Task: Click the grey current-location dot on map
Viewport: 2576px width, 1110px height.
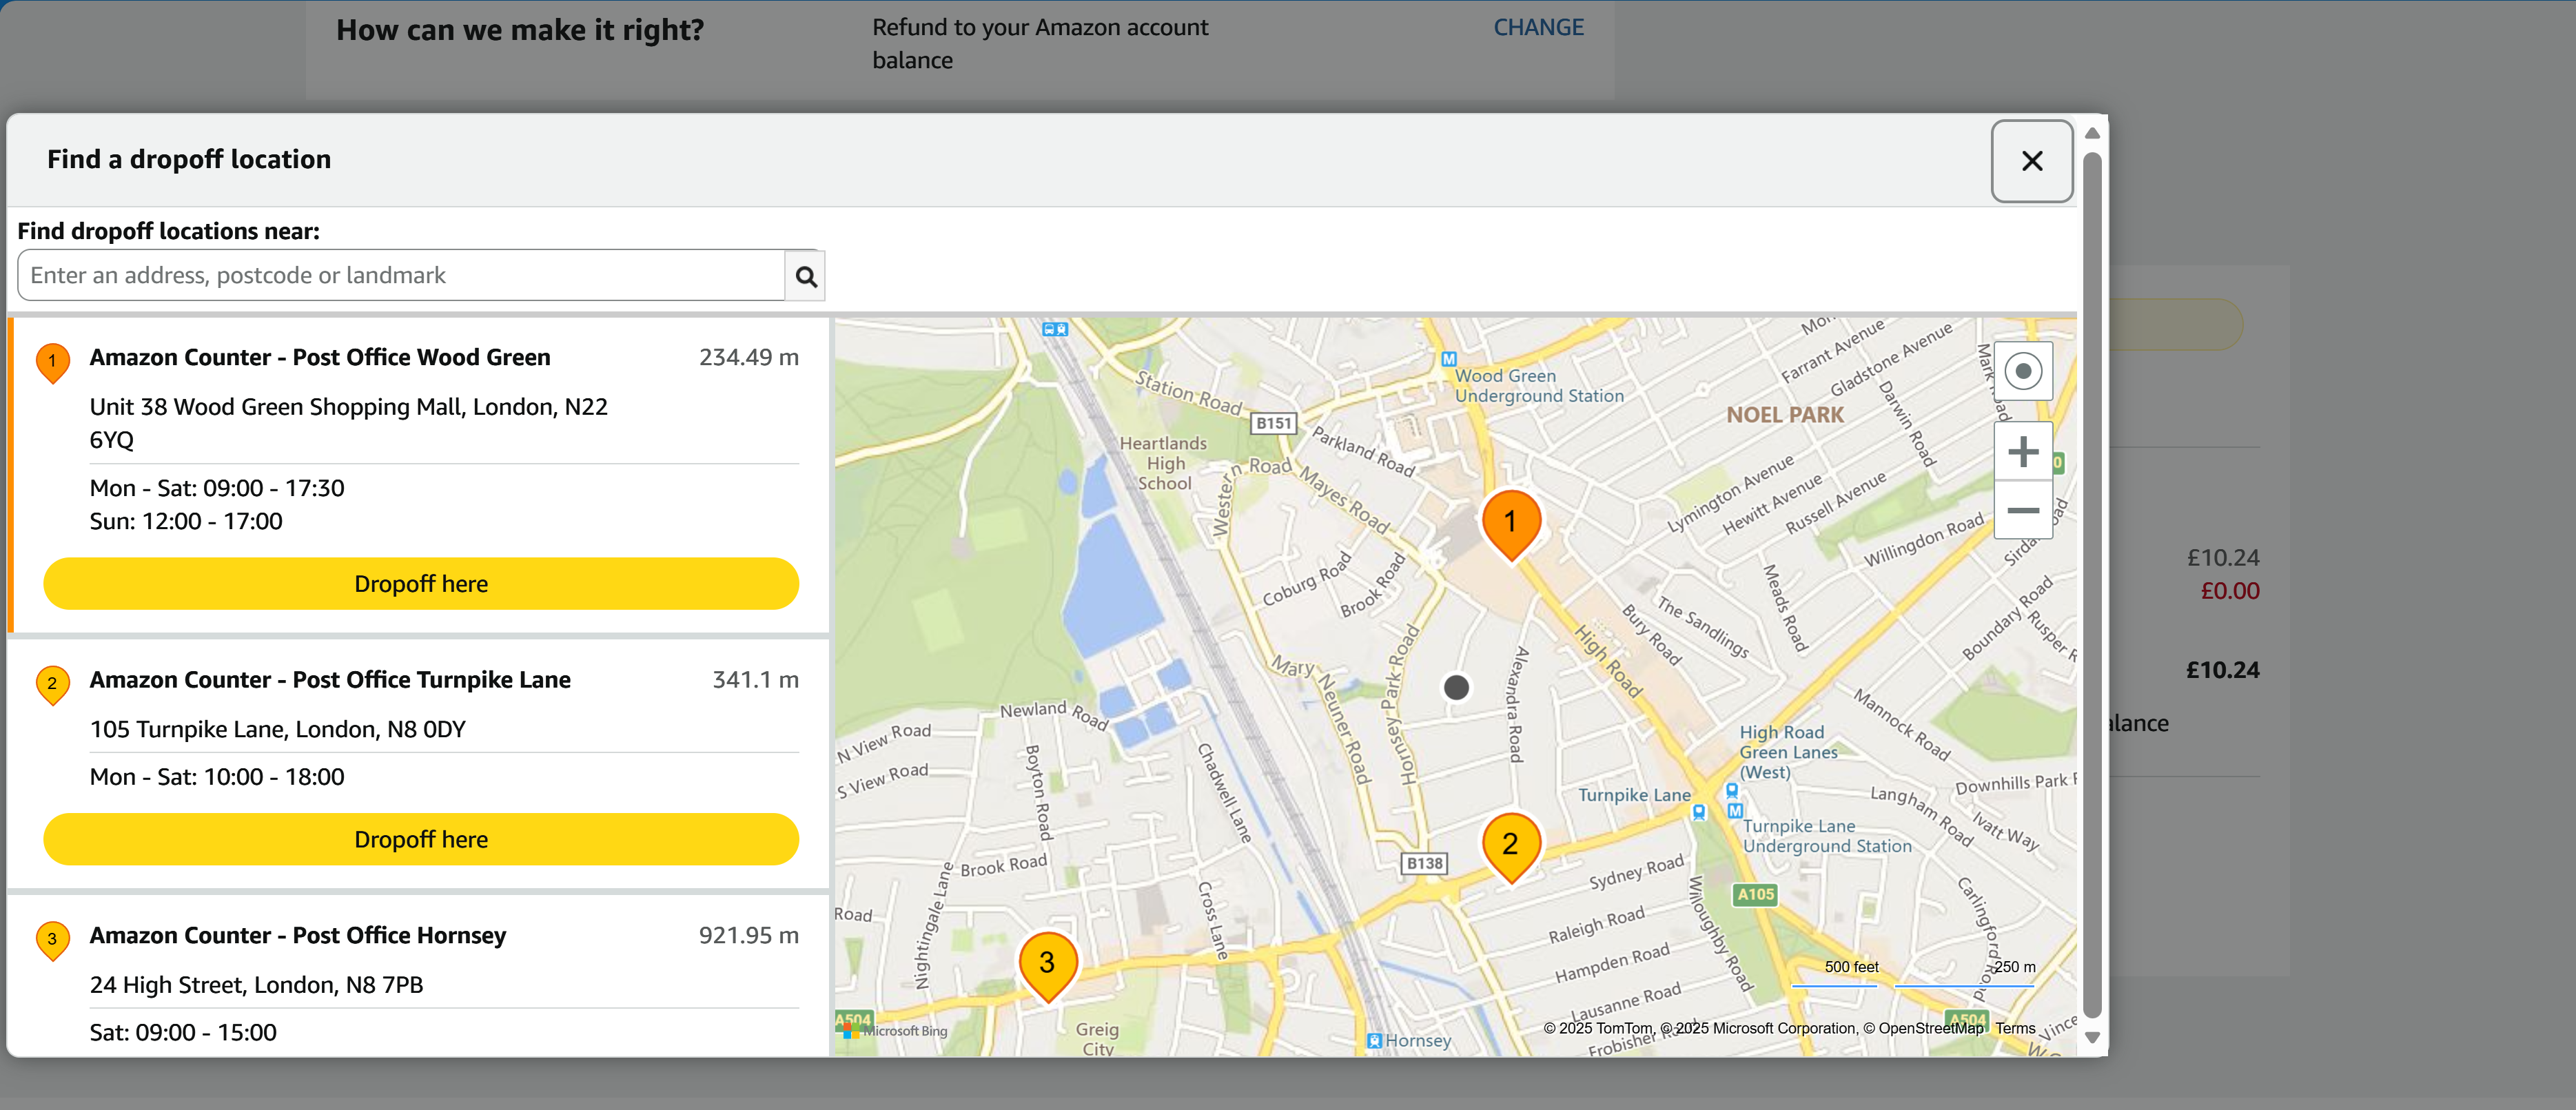Action: (1456, 687)
